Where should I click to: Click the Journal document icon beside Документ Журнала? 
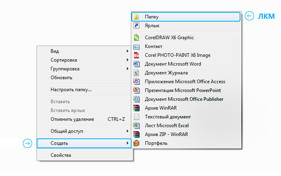click(x=136, y=73)
